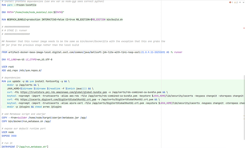245x148 pixels.
Task: Click the hammer icon before runner
Action: click(x=171, y=52)
